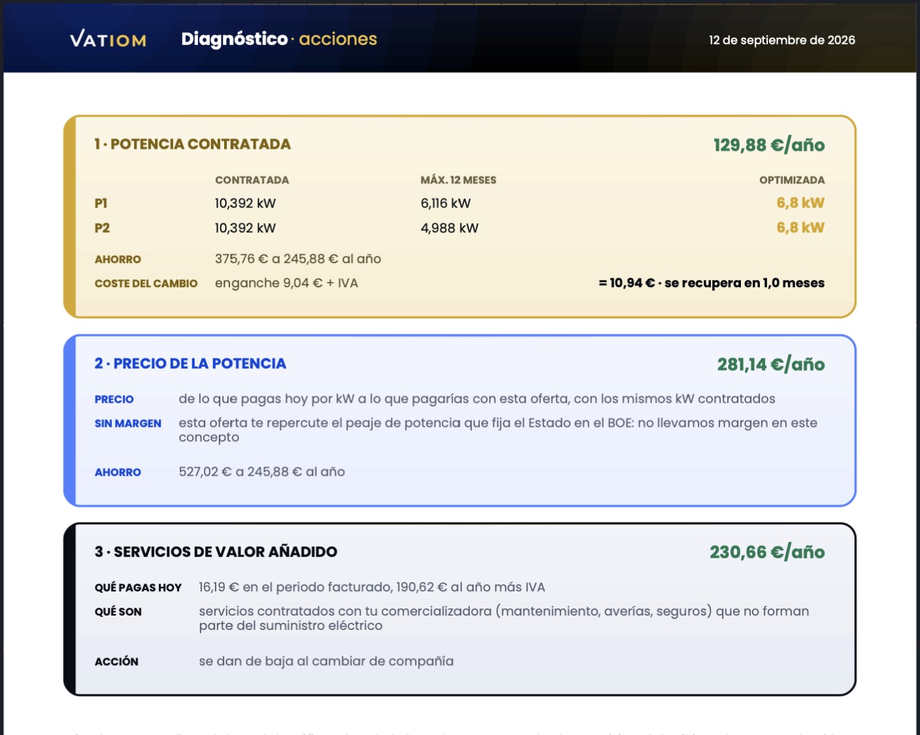
Task: Click the P1 maximum value 6,116 kW
Action: 446,204
